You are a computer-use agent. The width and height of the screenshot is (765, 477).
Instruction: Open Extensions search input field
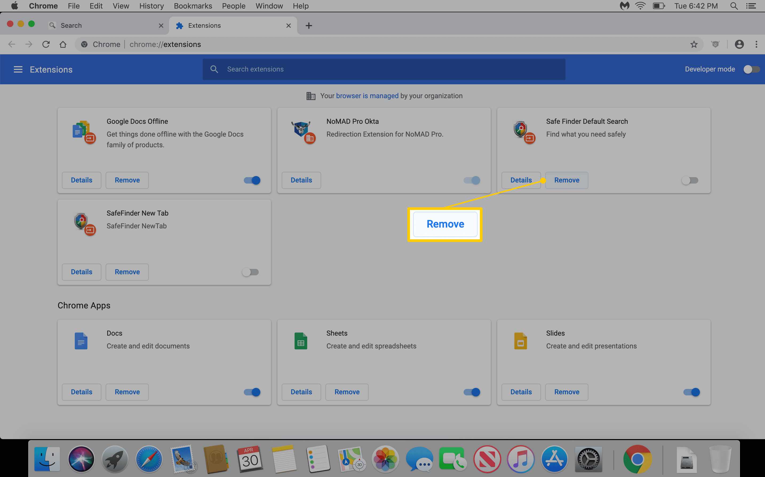[x=384, y=69]
